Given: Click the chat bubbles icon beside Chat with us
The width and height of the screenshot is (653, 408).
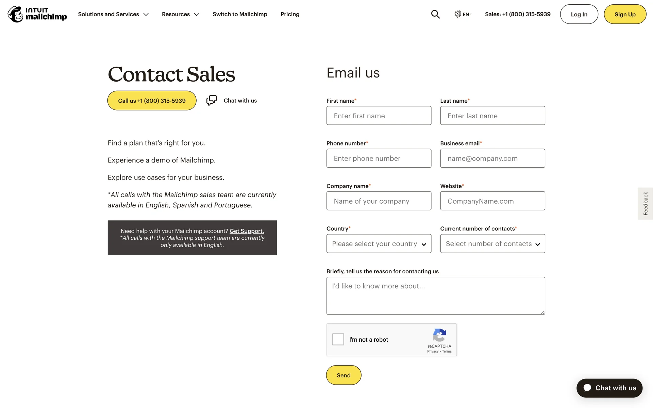Looking at the screenshot, I should pos(212,100).
